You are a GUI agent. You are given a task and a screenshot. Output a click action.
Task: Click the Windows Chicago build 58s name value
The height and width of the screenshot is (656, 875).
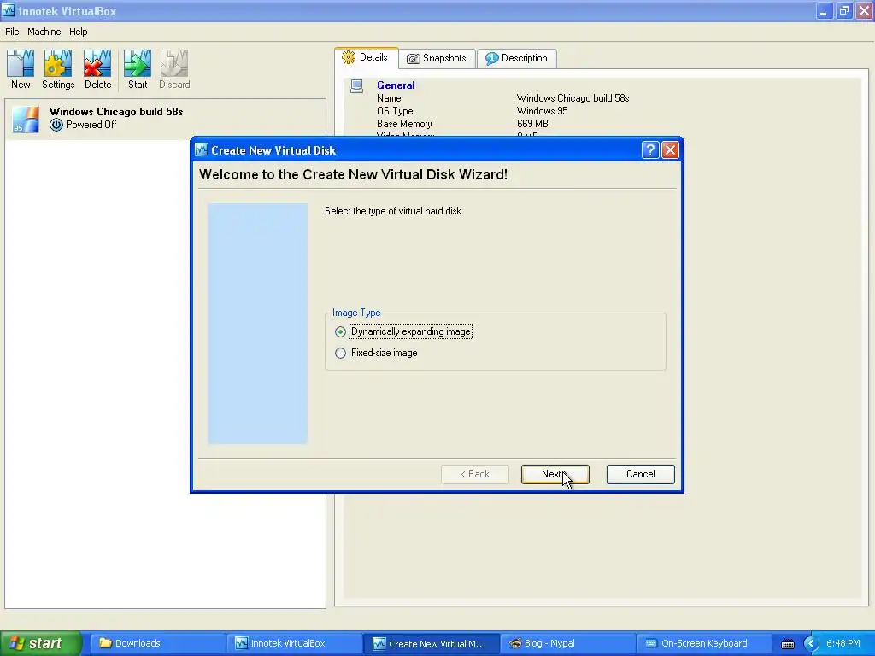[573, 98]
